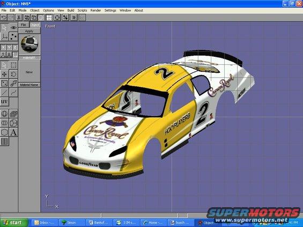Open the Window menu
Screen dimensions: 303x227
point(125,10)
